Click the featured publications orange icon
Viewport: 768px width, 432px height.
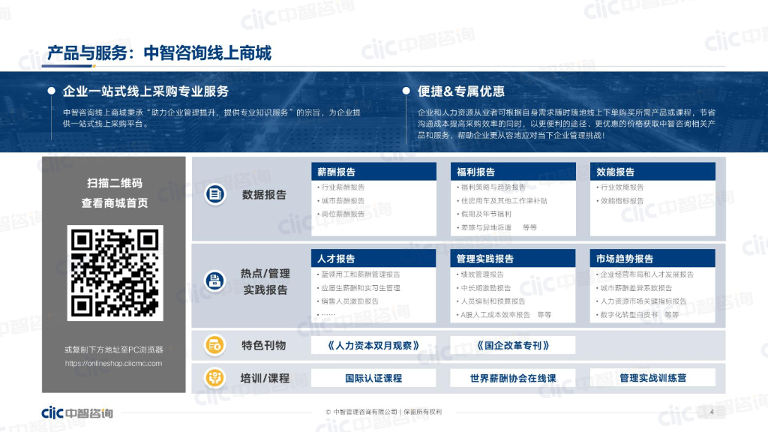tap(214, 345)
